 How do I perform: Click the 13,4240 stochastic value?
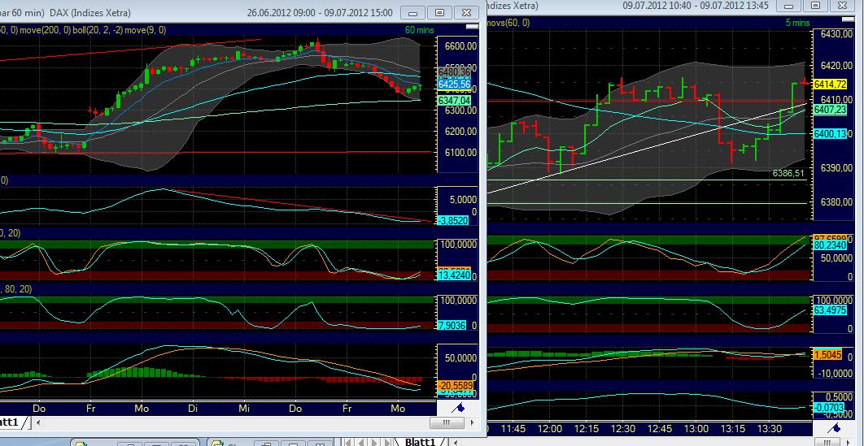click(x=454, y=275)
